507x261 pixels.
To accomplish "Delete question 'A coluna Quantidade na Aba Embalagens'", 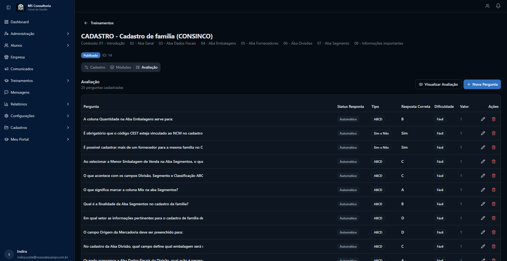I will 494,119.
